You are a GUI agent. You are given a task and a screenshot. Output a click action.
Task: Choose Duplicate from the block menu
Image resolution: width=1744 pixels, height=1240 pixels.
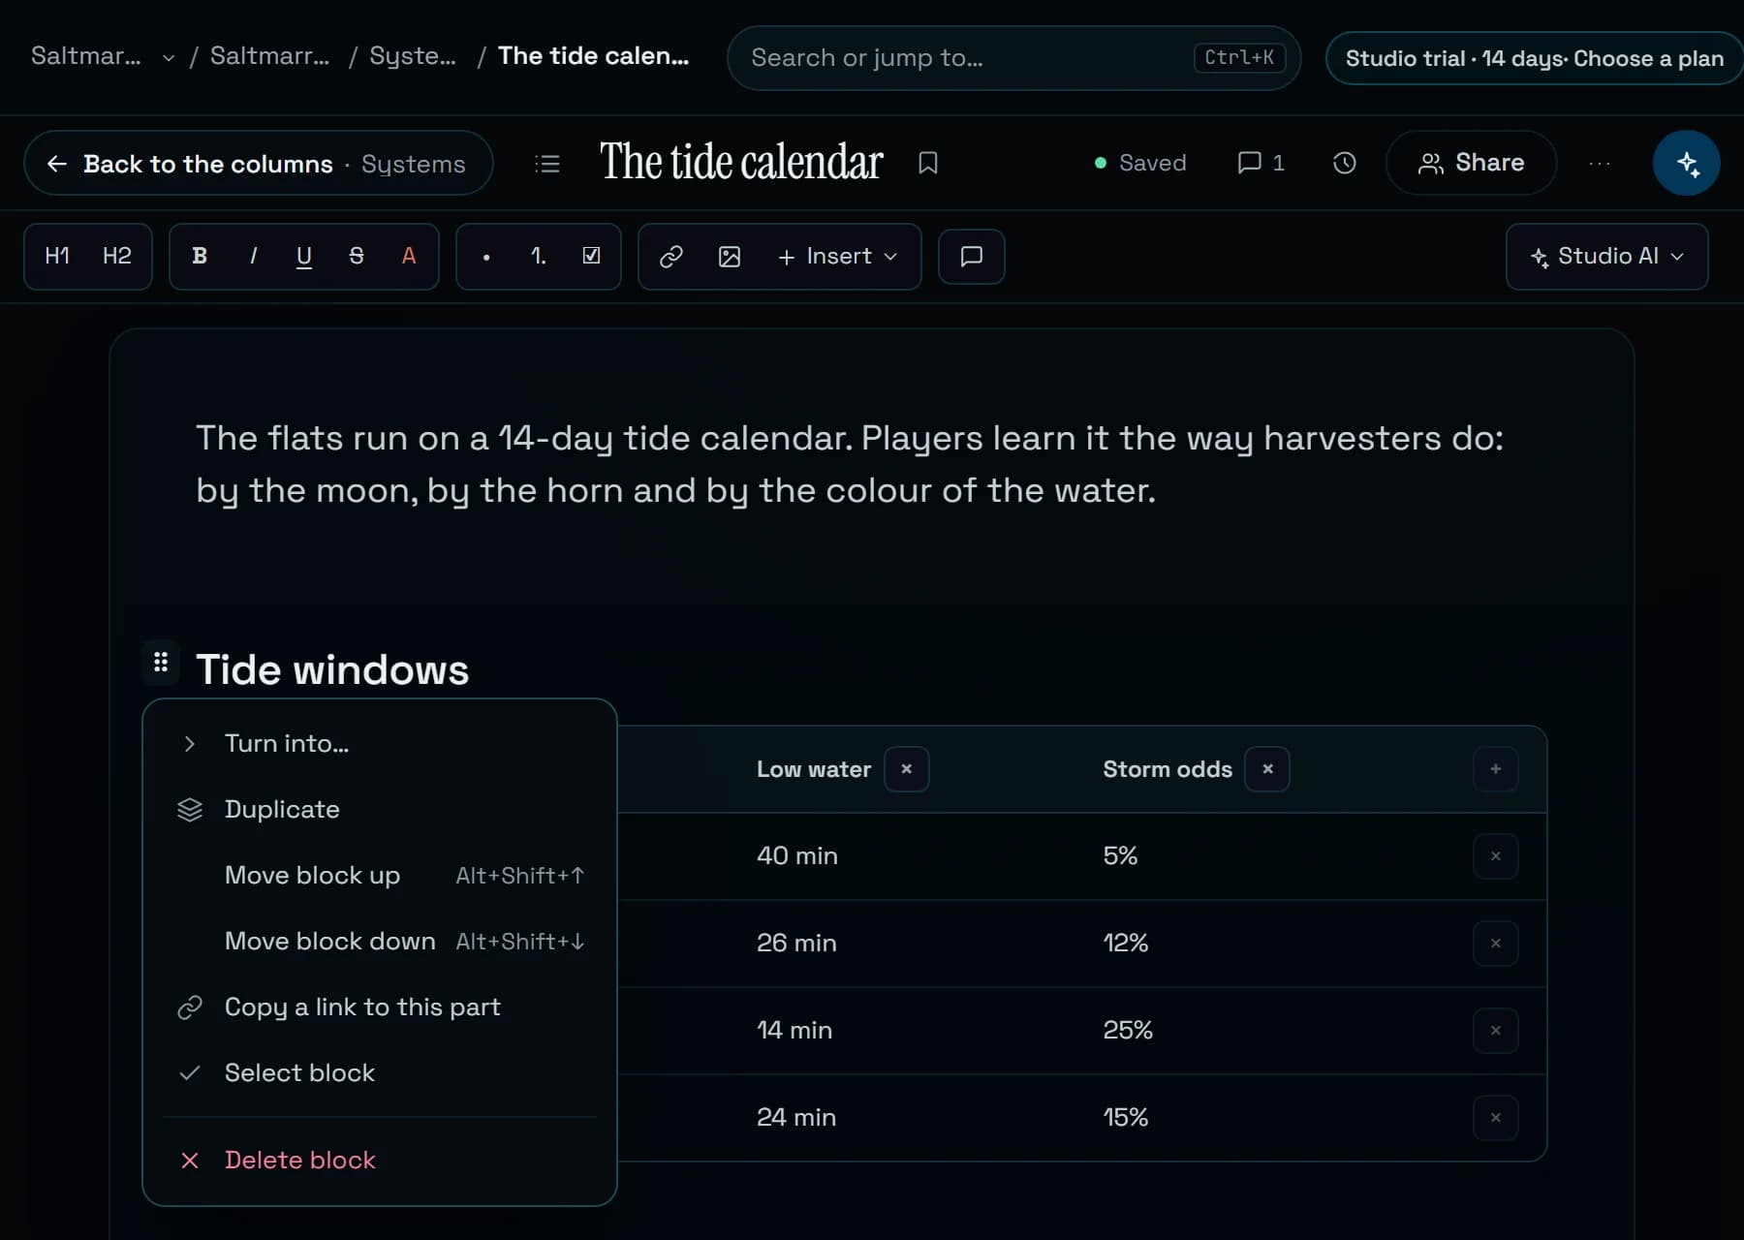(380, 809)
